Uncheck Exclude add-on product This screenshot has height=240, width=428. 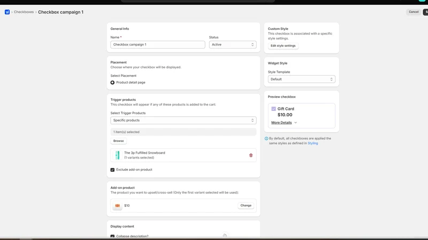coord(112,170)
